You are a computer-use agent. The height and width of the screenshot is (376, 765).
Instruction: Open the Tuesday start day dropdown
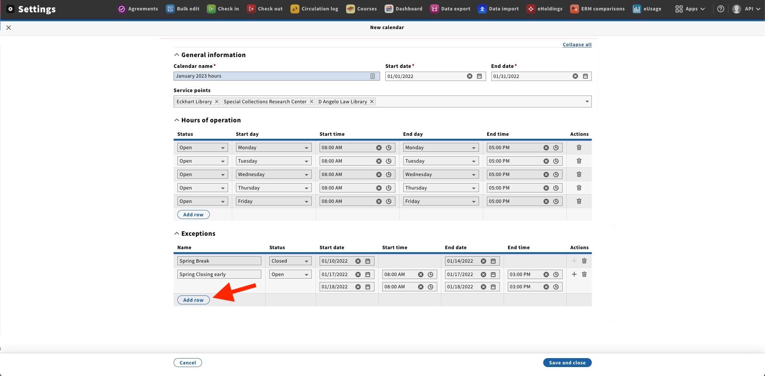[274, 161]
